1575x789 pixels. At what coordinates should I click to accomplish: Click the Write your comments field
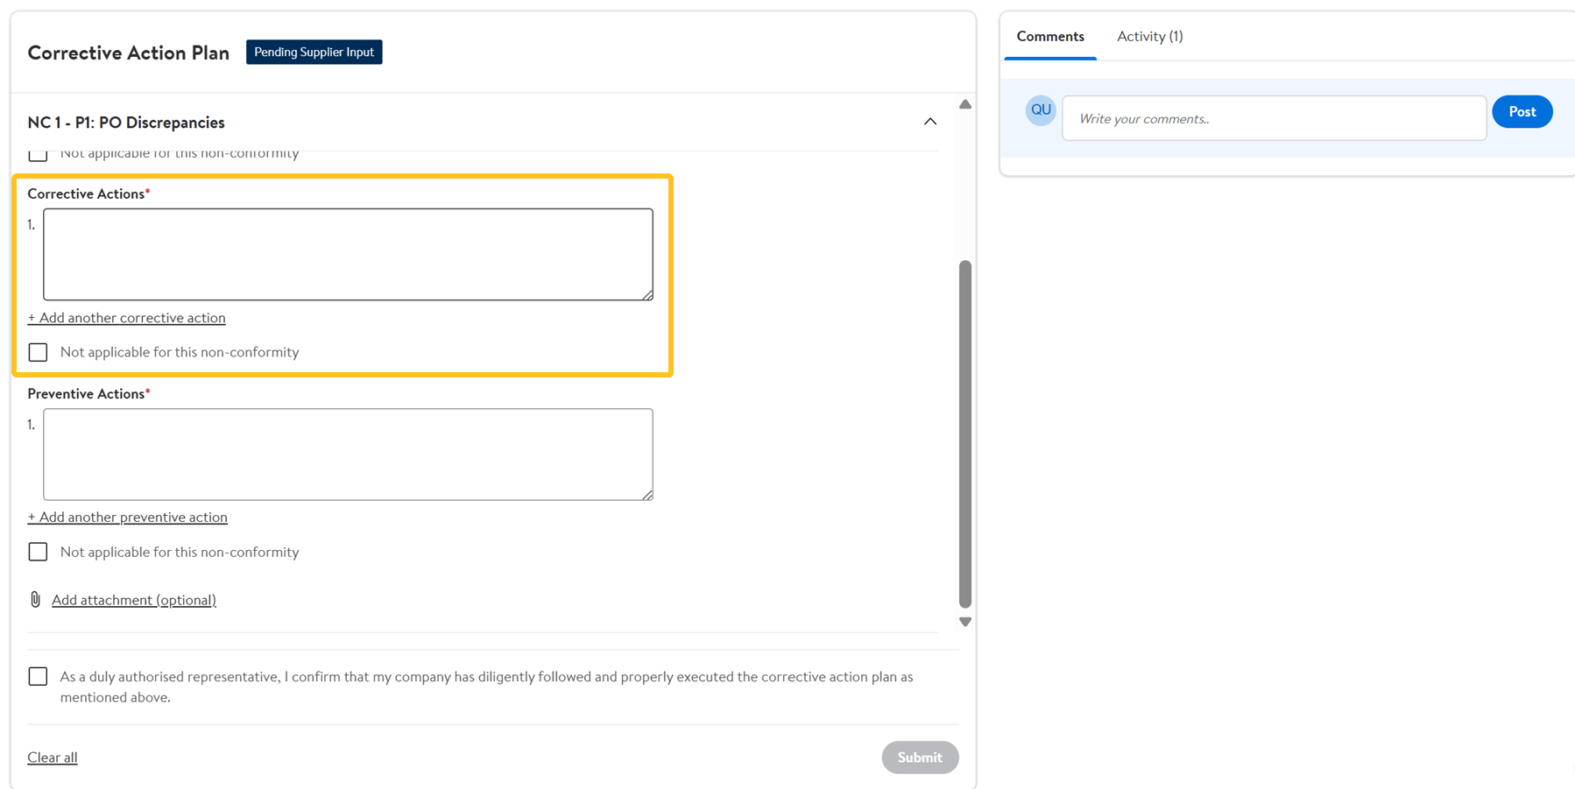pyautogui.click(x=1274, y=118)
